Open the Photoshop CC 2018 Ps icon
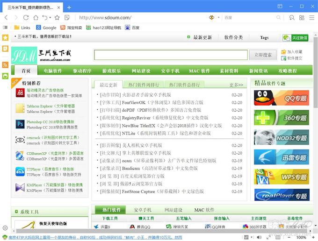Screen dimensions: 318x241 click(x=20, y=124)
